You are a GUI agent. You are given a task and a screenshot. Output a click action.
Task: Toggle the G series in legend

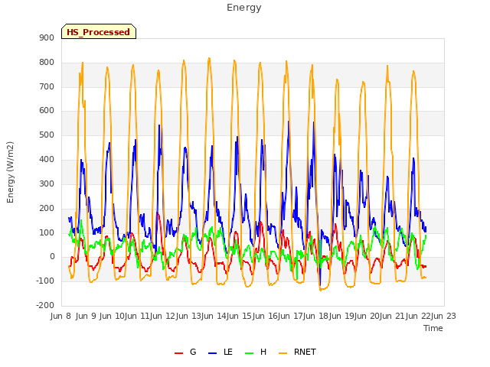[185, 352]
